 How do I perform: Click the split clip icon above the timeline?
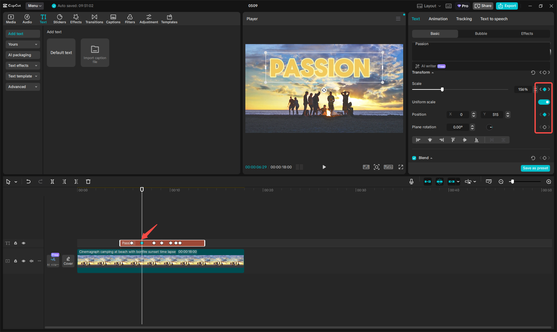[52, 182]
